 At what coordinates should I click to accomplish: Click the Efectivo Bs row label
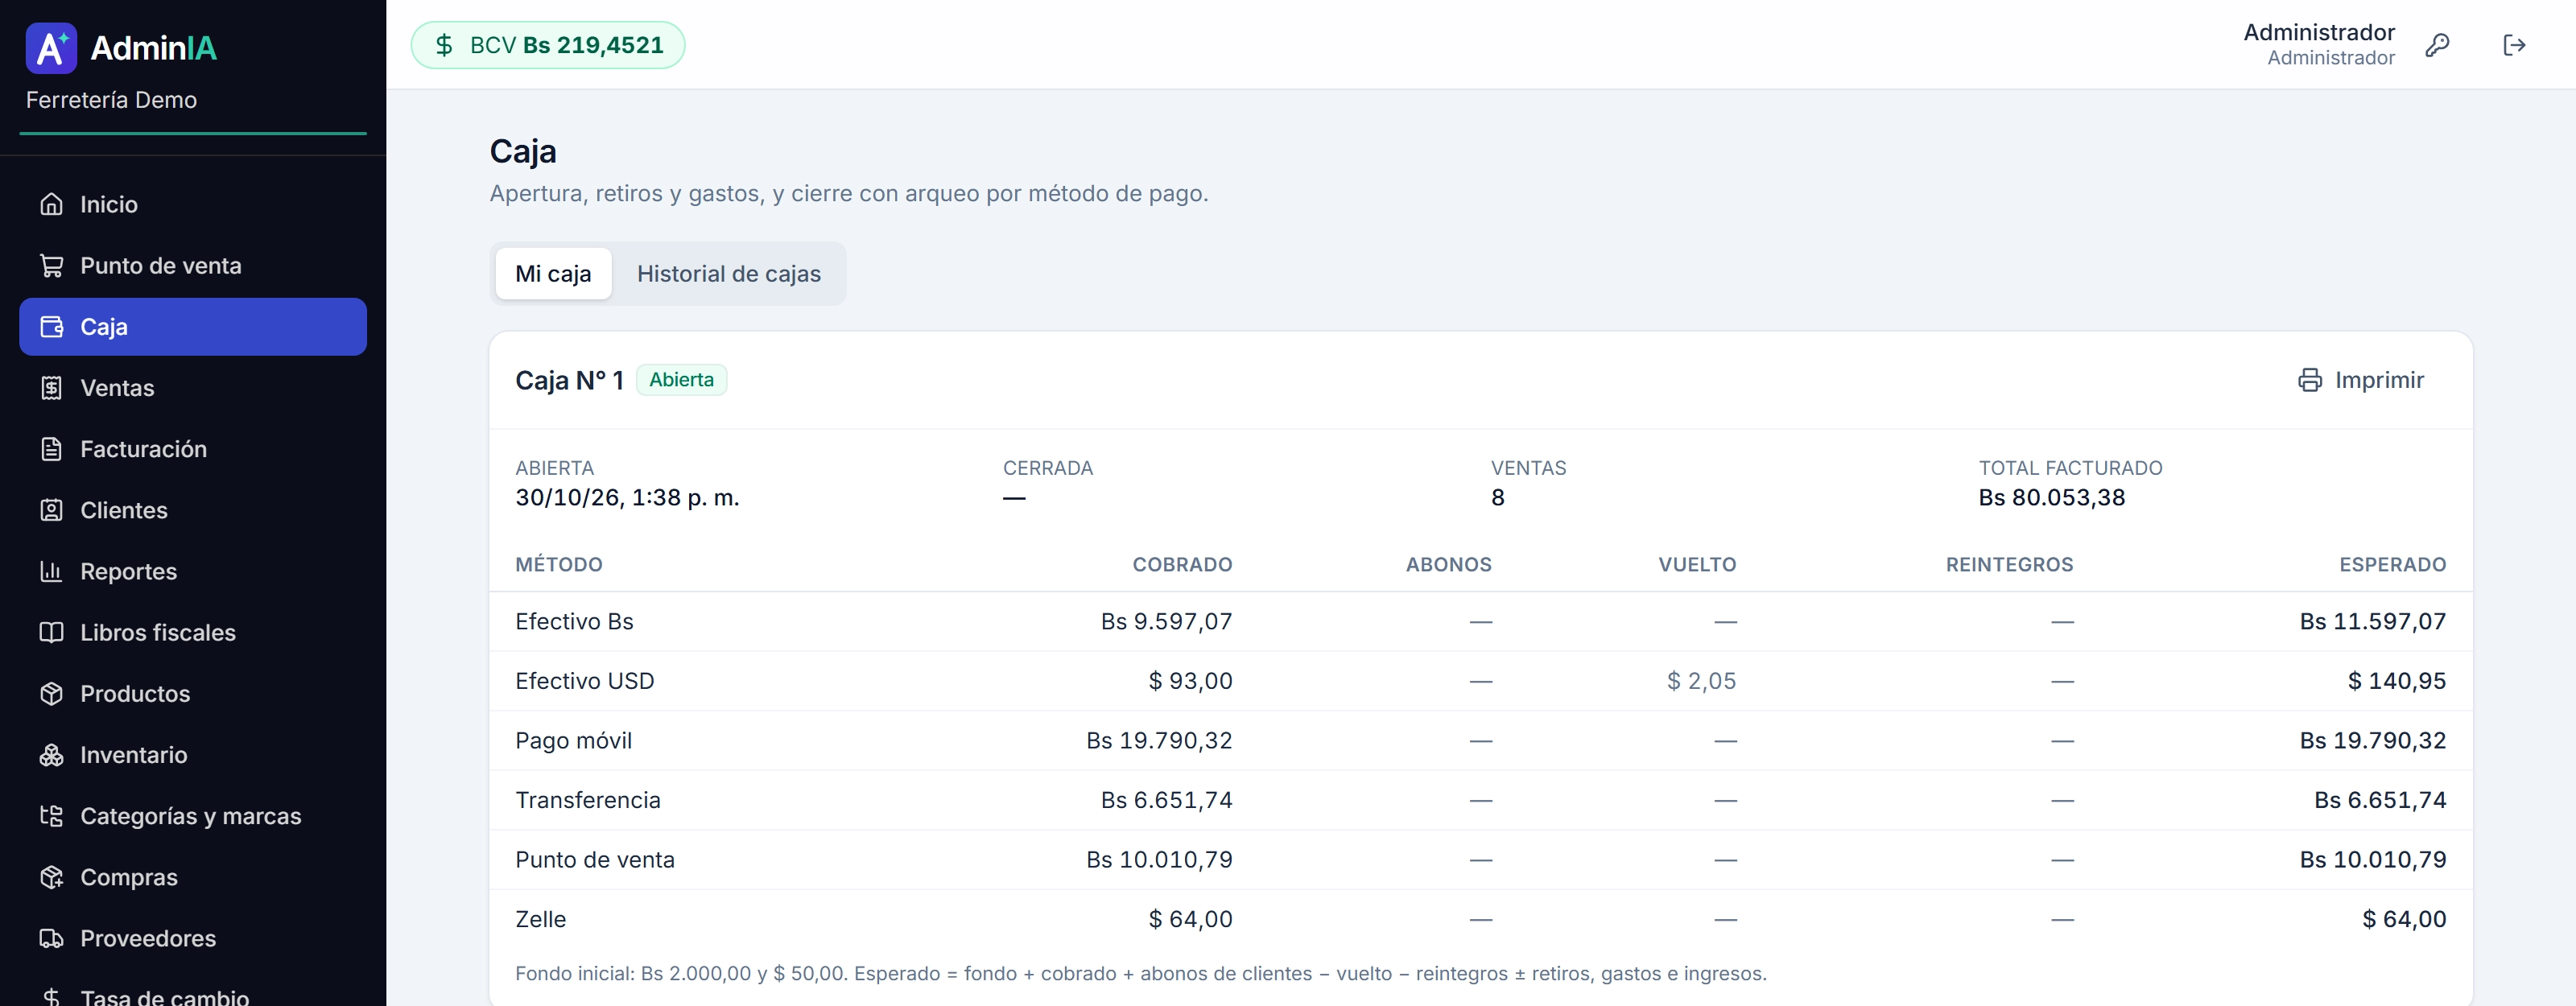(574, 621)
